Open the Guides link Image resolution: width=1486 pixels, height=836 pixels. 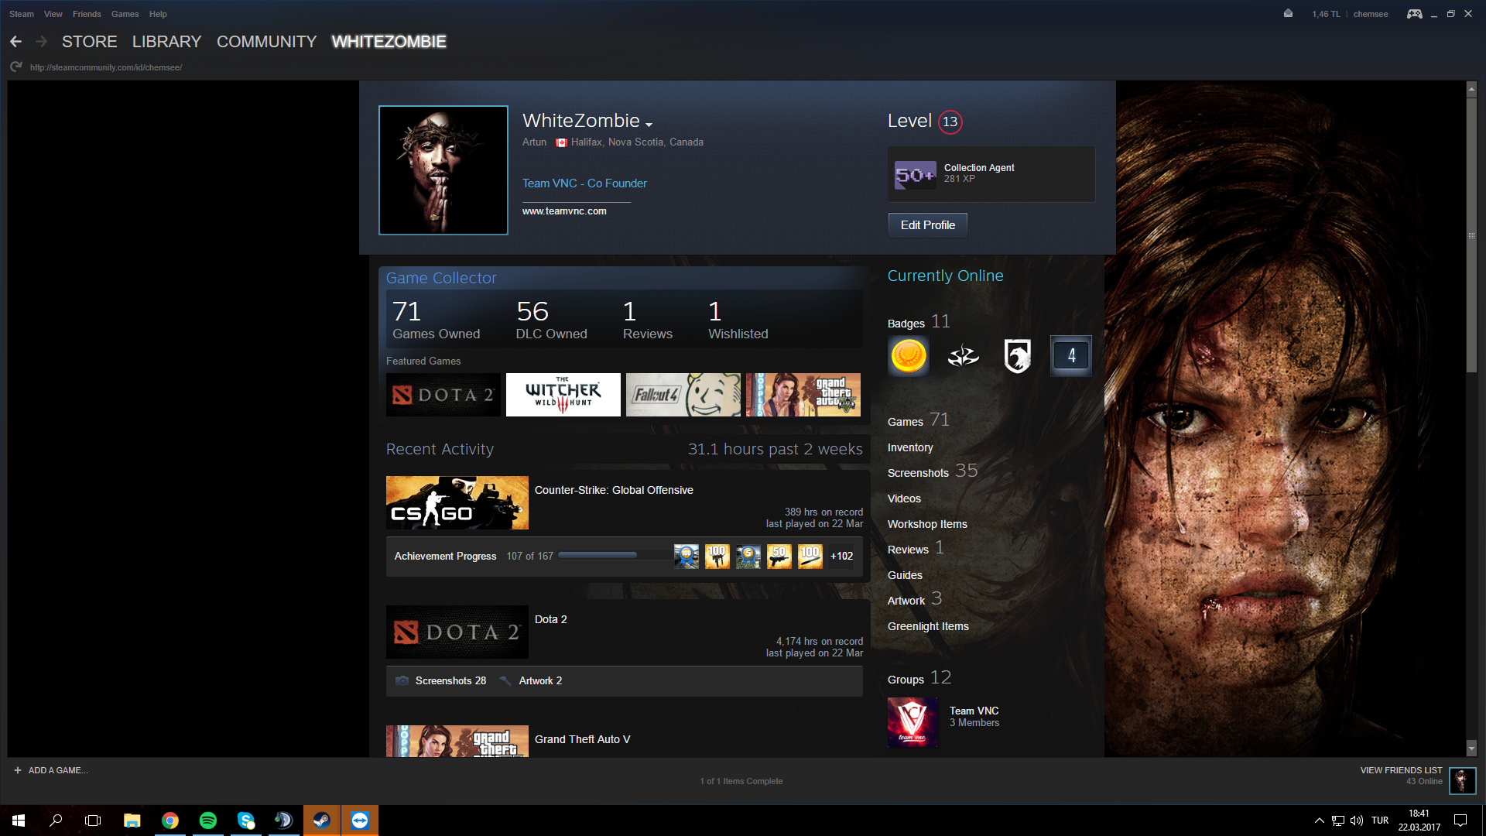905,575
